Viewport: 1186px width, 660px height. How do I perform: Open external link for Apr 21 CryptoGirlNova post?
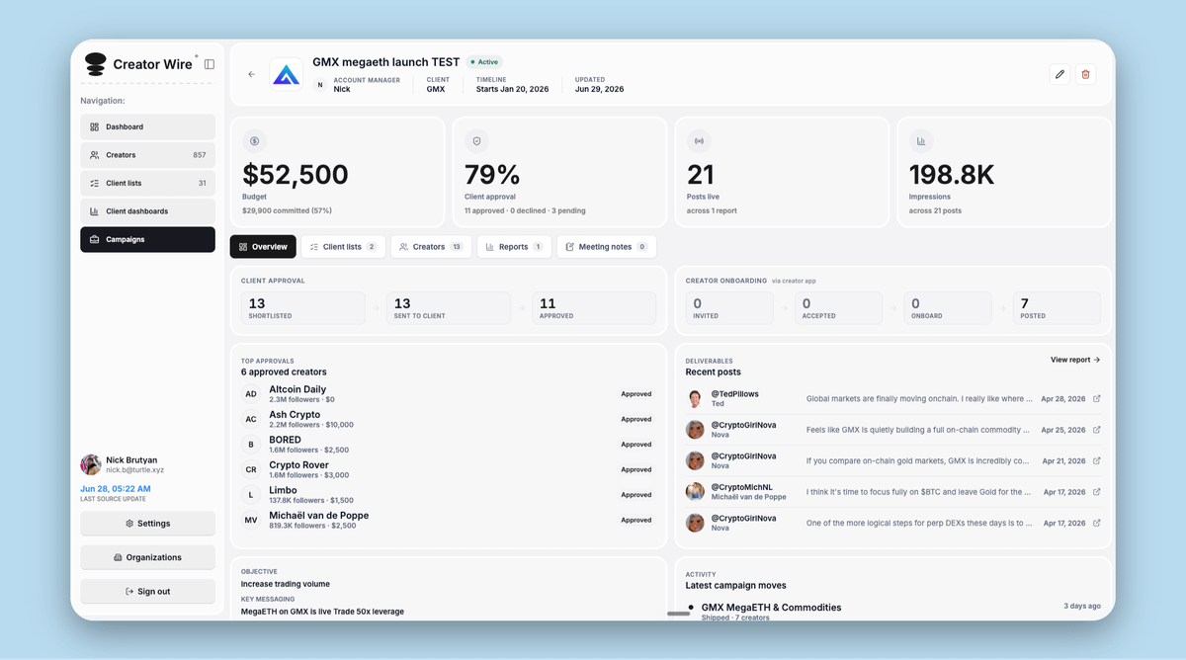(1097, 460)
